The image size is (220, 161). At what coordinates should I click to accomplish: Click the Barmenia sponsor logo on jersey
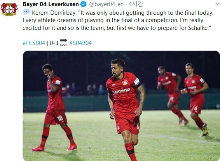click(121, 91)
